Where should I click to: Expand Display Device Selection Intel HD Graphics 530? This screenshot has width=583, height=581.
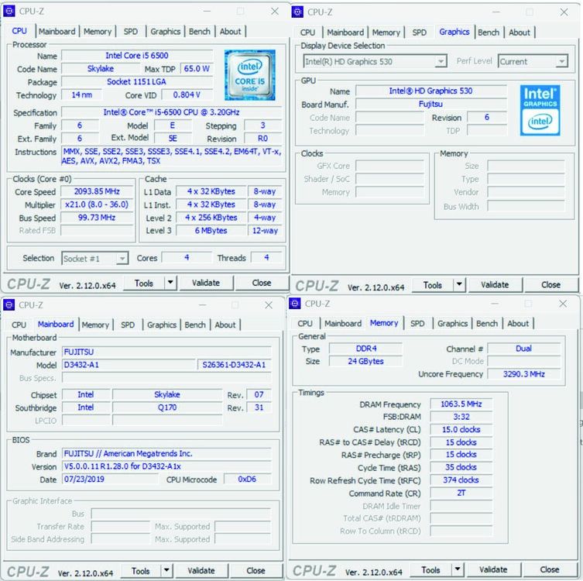click(x=375, y=61)
